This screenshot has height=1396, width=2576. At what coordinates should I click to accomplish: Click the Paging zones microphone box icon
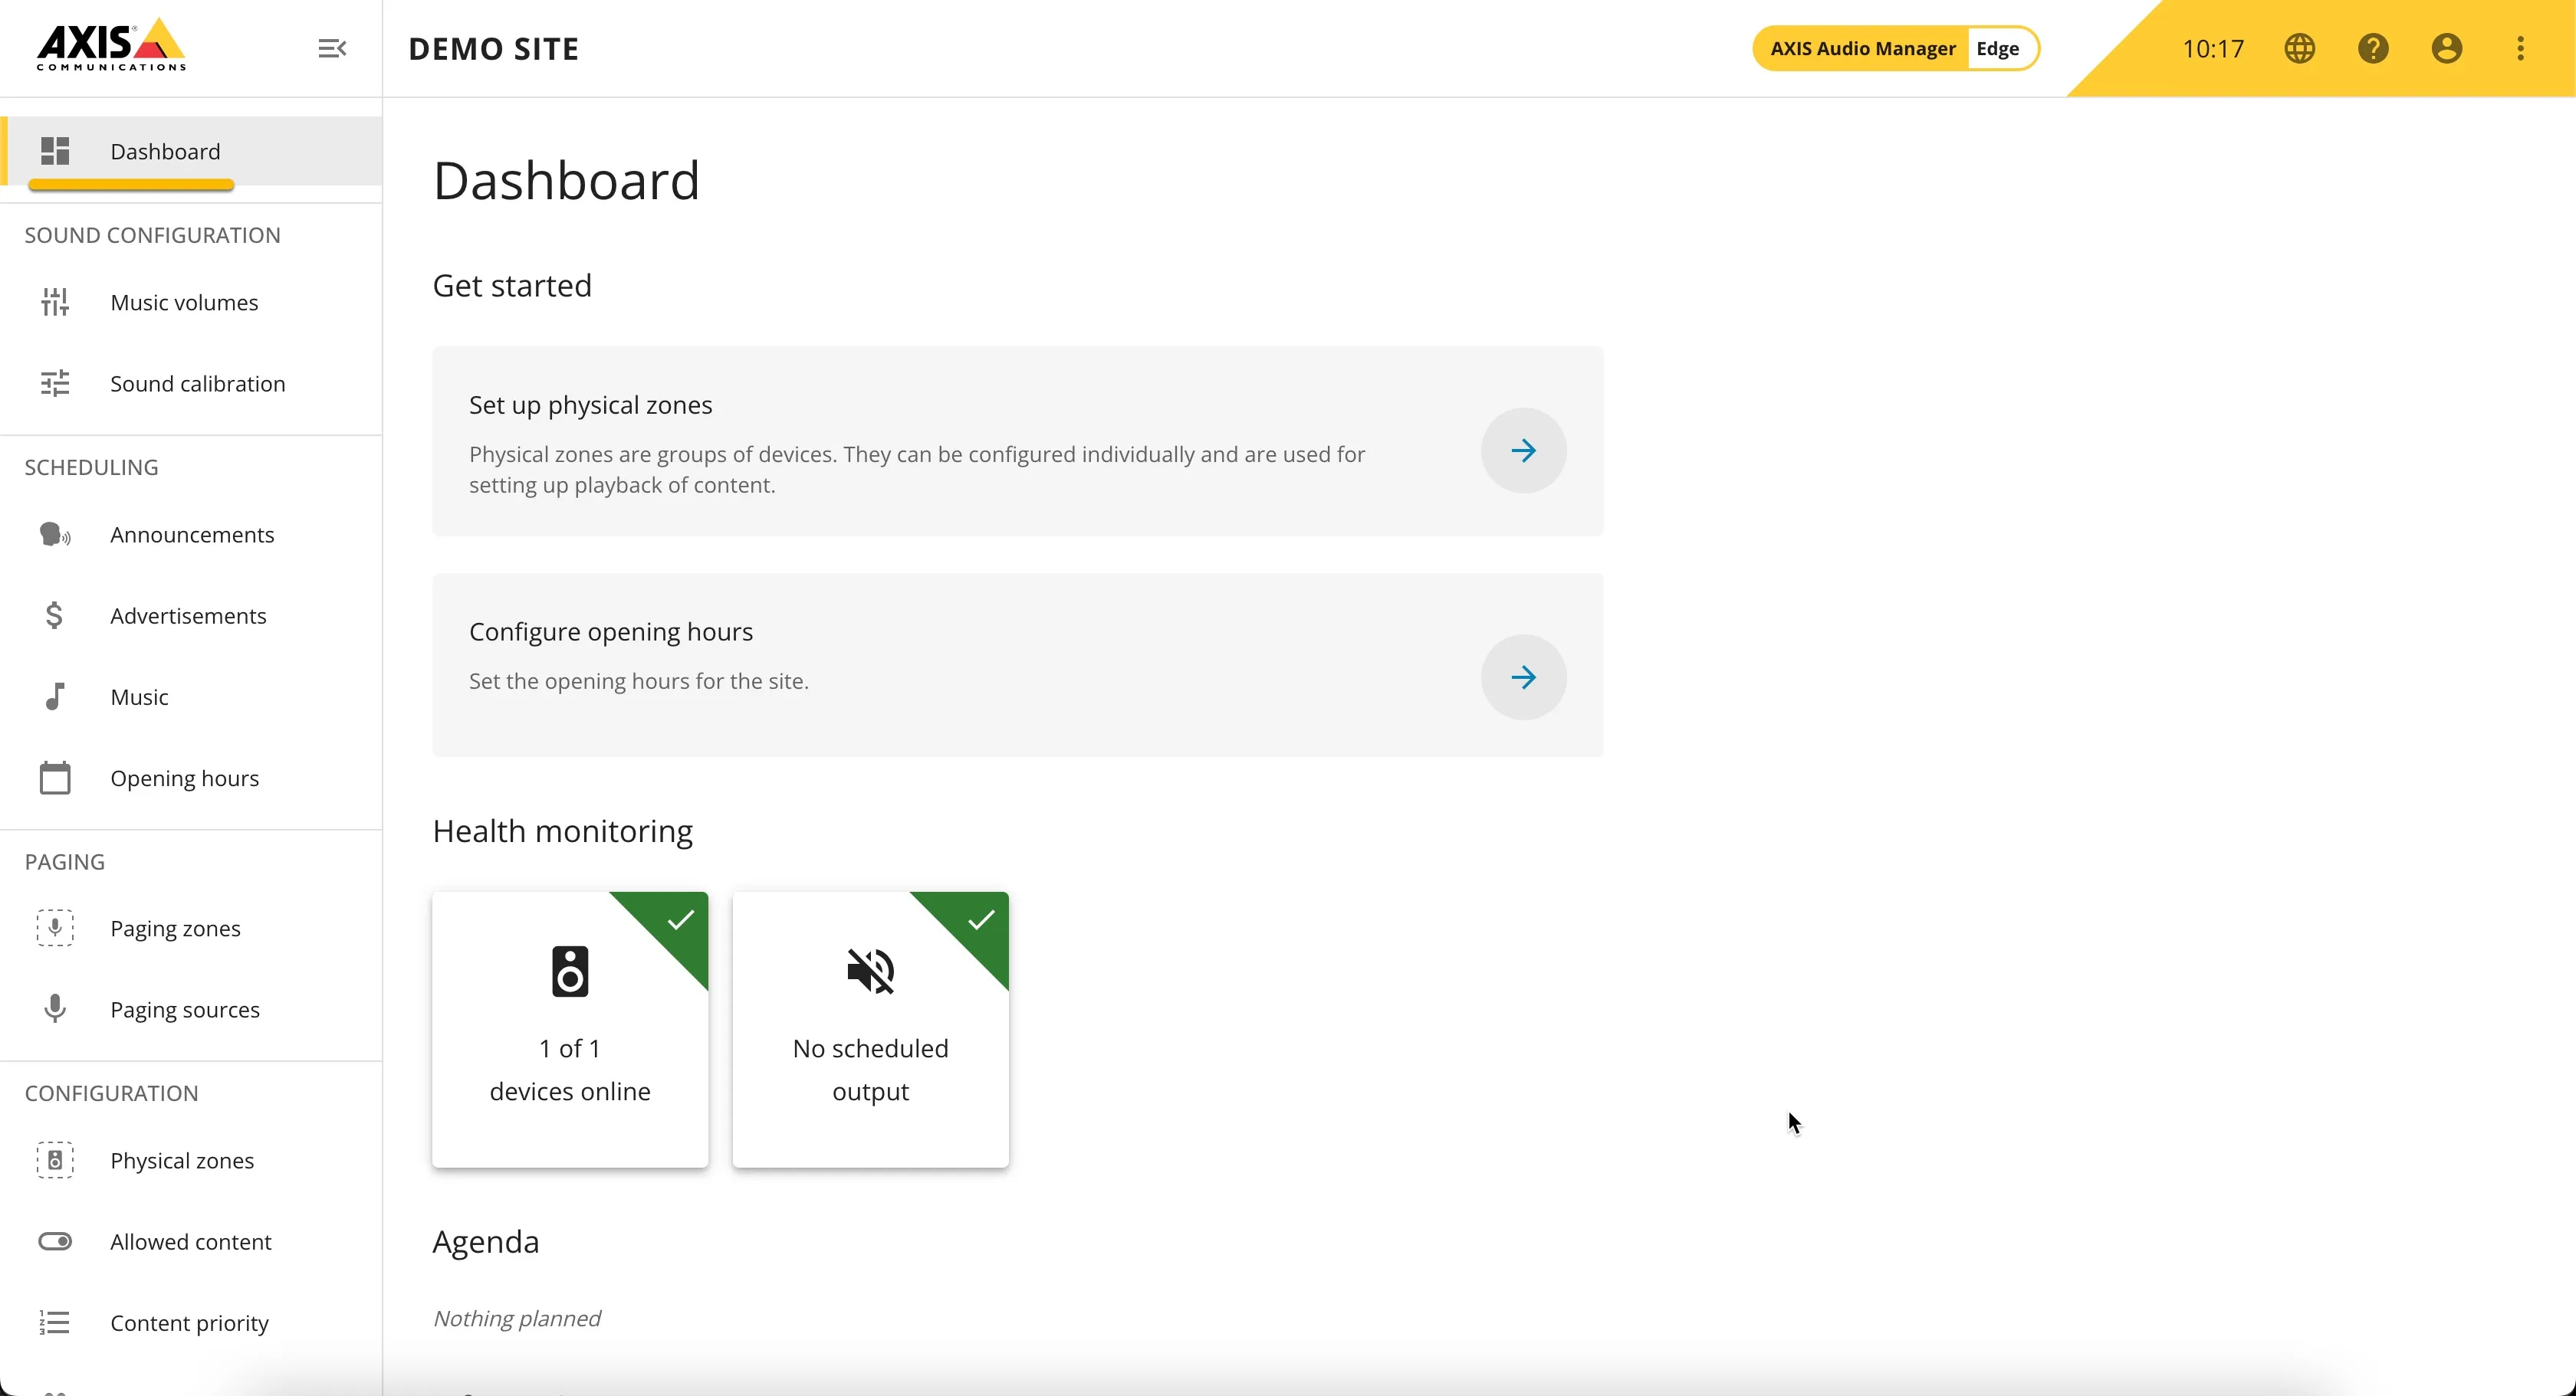click(x=55, y=929)
